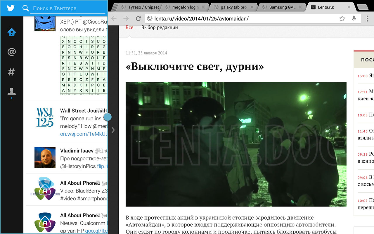Image resolution: width=374 pixels, height=234 pixels.
Task: Play the Lenta.doc video
Action: click(236, 144)
